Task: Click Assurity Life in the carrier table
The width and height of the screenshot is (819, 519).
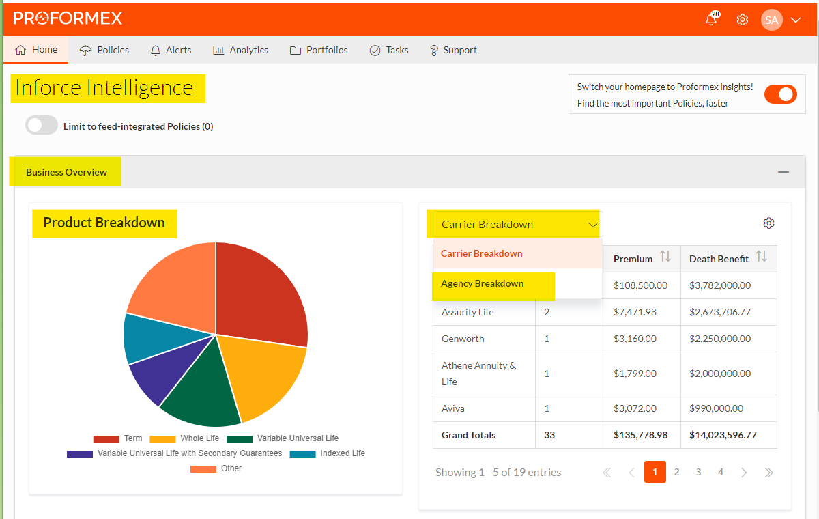Action: point(467,311)
